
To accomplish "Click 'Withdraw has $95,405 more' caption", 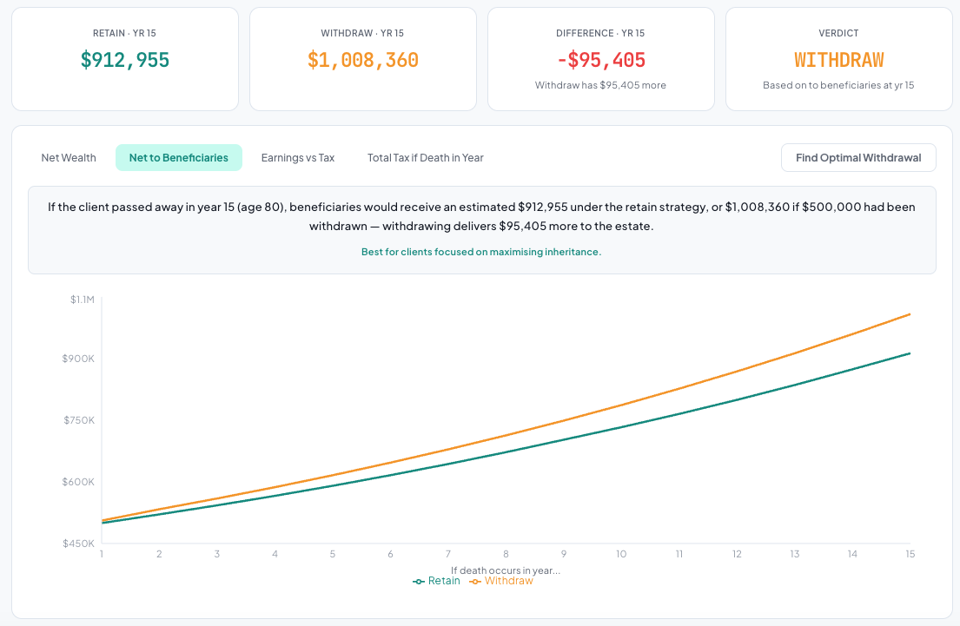I will (600, 85).
